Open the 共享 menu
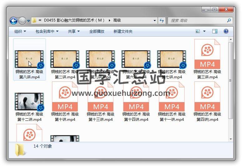Image resolution: width=242 pixels, height=167 pixels. pyautogui.click(x=74, y=32)
